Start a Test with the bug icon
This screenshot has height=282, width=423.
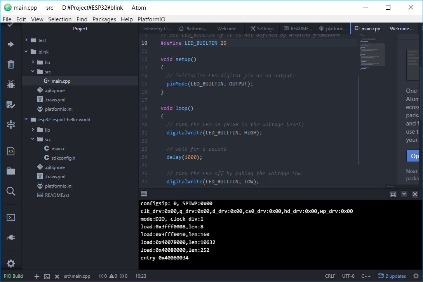(11, 84)
